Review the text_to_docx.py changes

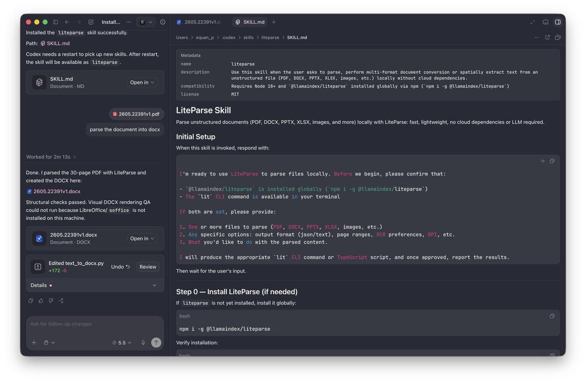[148, 267]
